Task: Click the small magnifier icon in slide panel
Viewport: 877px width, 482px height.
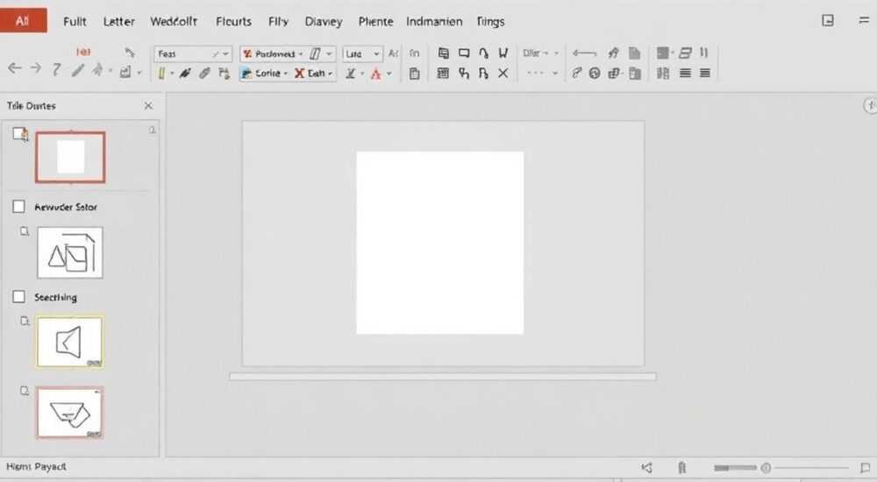Action: (x=152, y=131)
